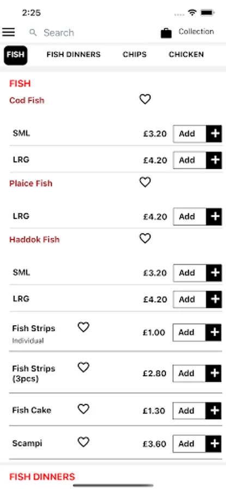226x491 pixels.
Task: Select the CHICKEN category tab
Action: point(186,55)
